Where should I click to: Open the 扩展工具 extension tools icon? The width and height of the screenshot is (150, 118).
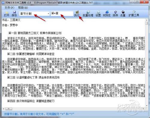134,14
